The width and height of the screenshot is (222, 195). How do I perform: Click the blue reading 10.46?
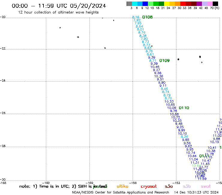(155, 67)
